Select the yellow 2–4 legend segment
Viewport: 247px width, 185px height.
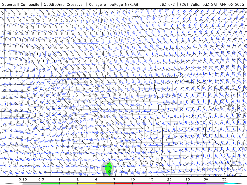(87, 183)
